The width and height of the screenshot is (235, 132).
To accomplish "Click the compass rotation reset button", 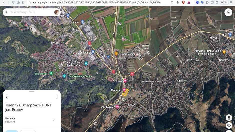I will [x=229, y=126].
